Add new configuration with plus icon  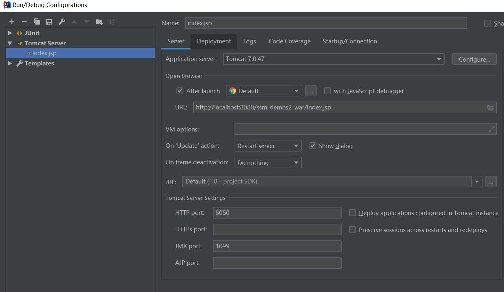click(x=12, y=22)
